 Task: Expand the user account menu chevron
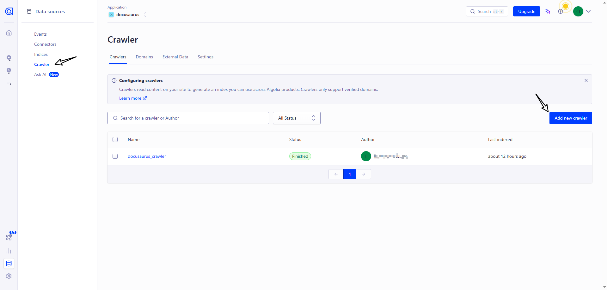588,11
